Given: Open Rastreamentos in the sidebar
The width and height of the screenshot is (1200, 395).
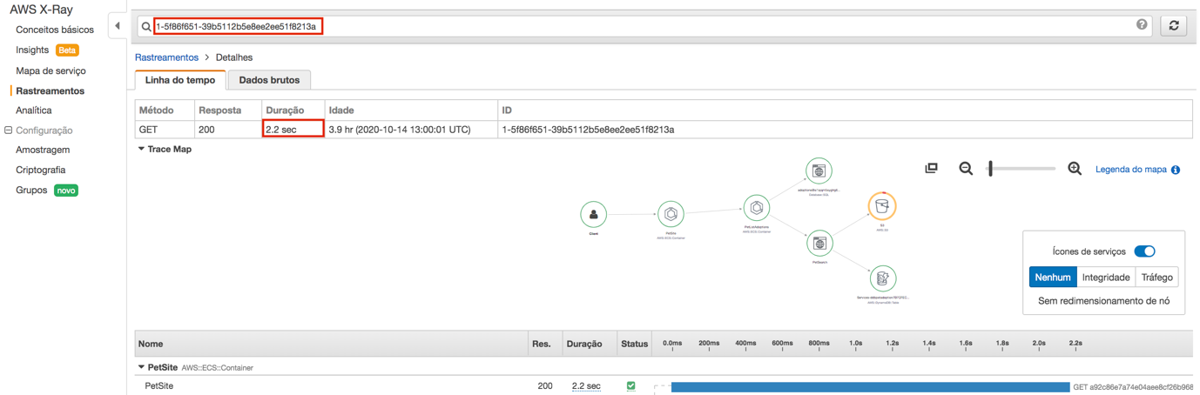Looking at the screenshot, I should coord(51,90).
